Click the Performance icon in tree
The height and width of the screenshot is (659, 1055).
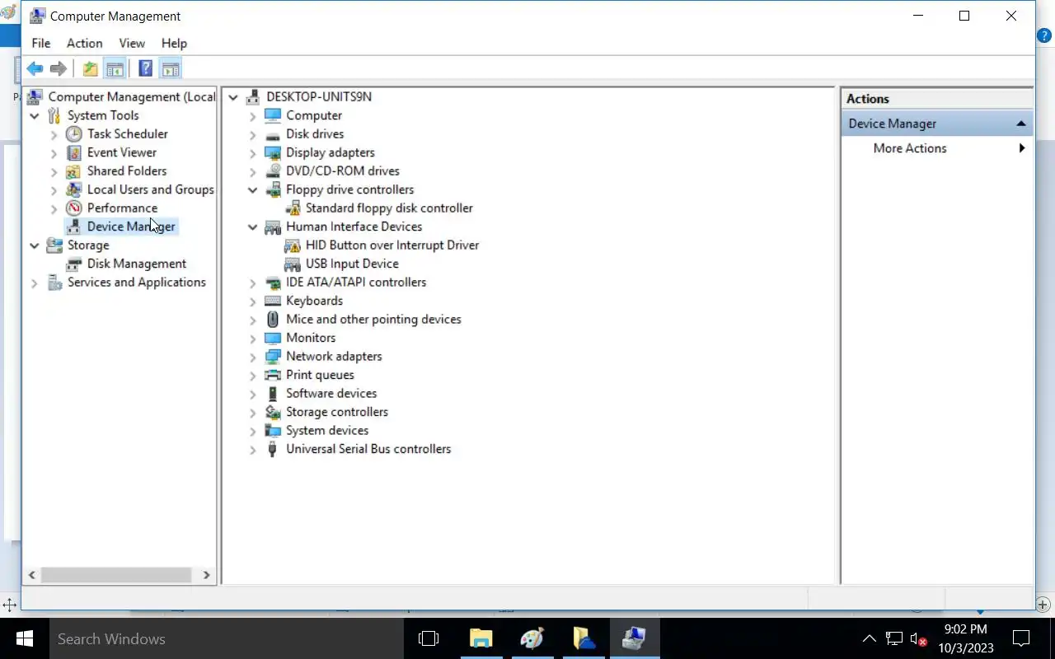pos(74,208)
